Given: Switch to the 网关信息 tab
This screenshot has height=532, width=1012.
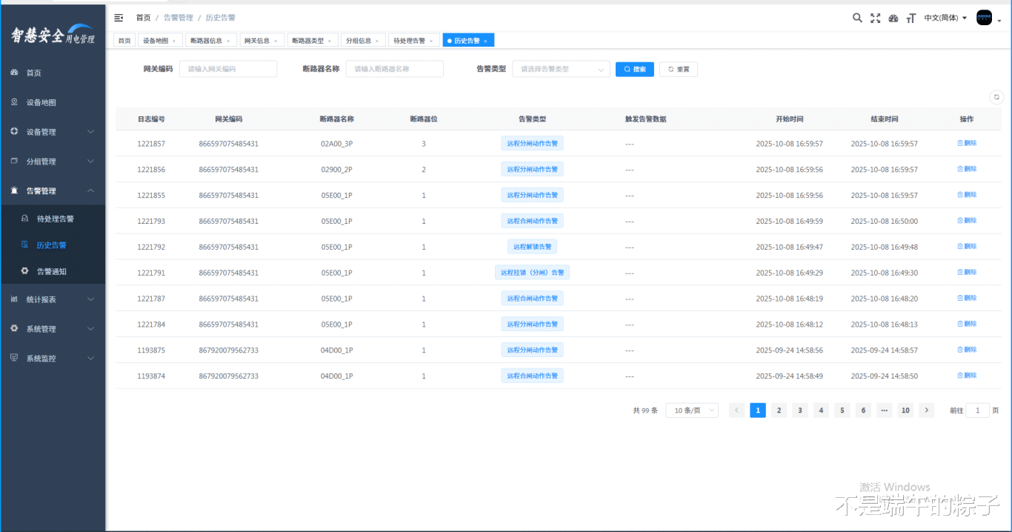Looking at the screenshot, I should 261,41.
